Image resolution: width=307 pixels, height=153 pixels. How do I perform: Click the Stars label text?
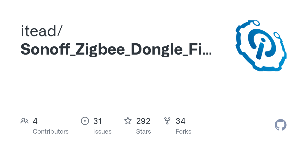[x=144, y=132]
